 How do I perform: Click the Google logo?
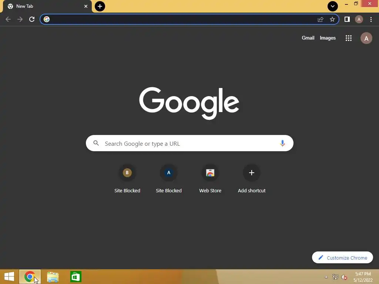point(189,103)
